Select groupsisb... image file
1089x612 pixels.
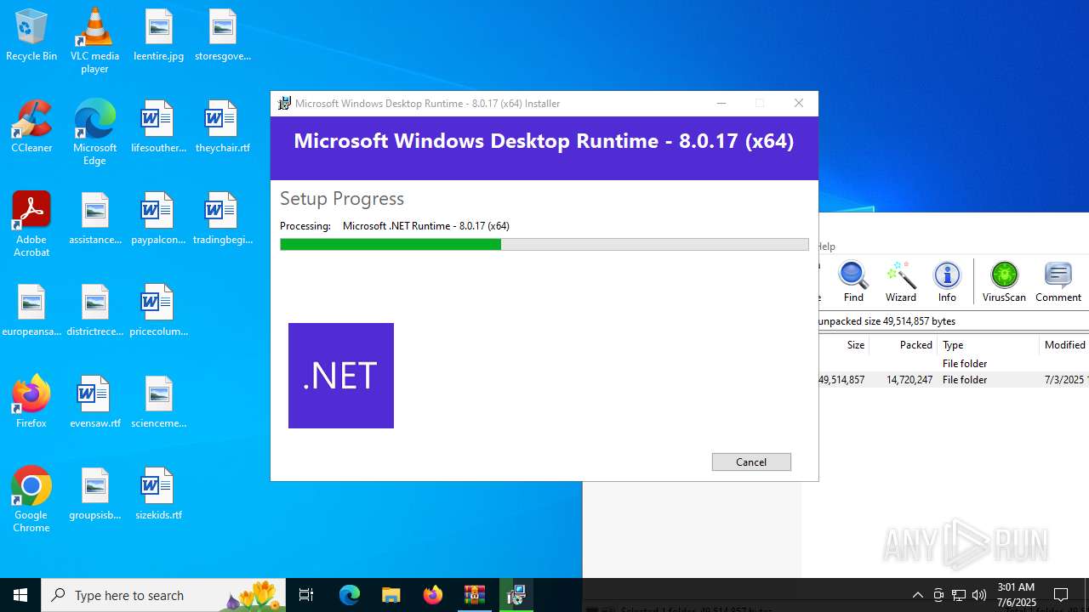coord(94,495)
